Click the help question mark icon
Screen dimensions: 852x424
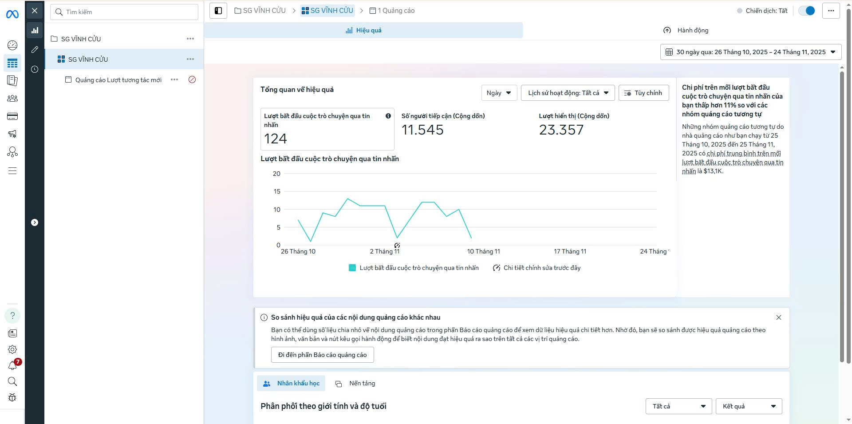click(x=12, y=316)
